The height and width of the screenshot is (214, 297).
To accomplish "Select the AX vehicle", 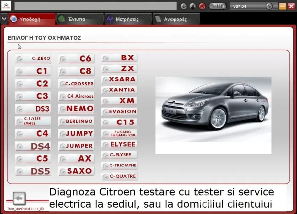I will click(x=76, y=159).
